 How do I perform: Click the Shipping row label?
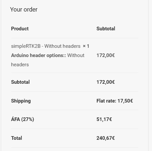coord(21,101)
